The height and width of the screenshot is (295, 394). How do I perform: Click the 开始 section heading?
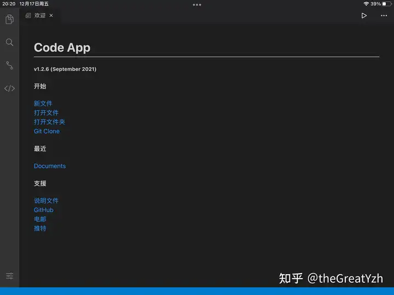point(40,86)
